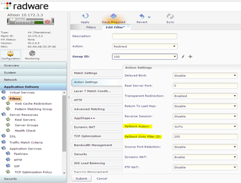Open the Action dropdown showing Redirect
The image size is (241, 183).
(x=145, y=46)
